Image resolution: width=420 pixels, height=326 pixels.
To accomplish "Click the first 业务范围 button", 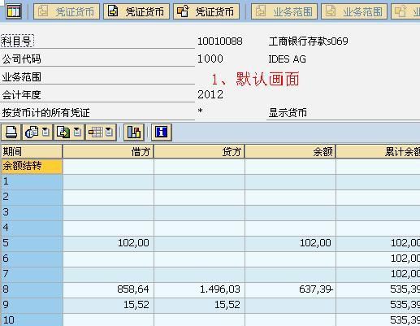I will tap(284, 11).
